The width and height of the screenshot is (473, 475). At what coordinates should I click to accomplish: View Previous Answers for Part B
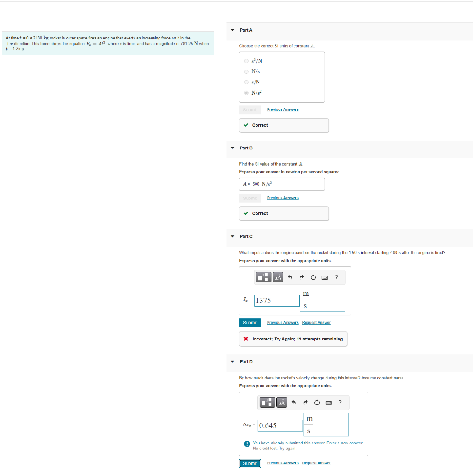(x=282, y=198)
